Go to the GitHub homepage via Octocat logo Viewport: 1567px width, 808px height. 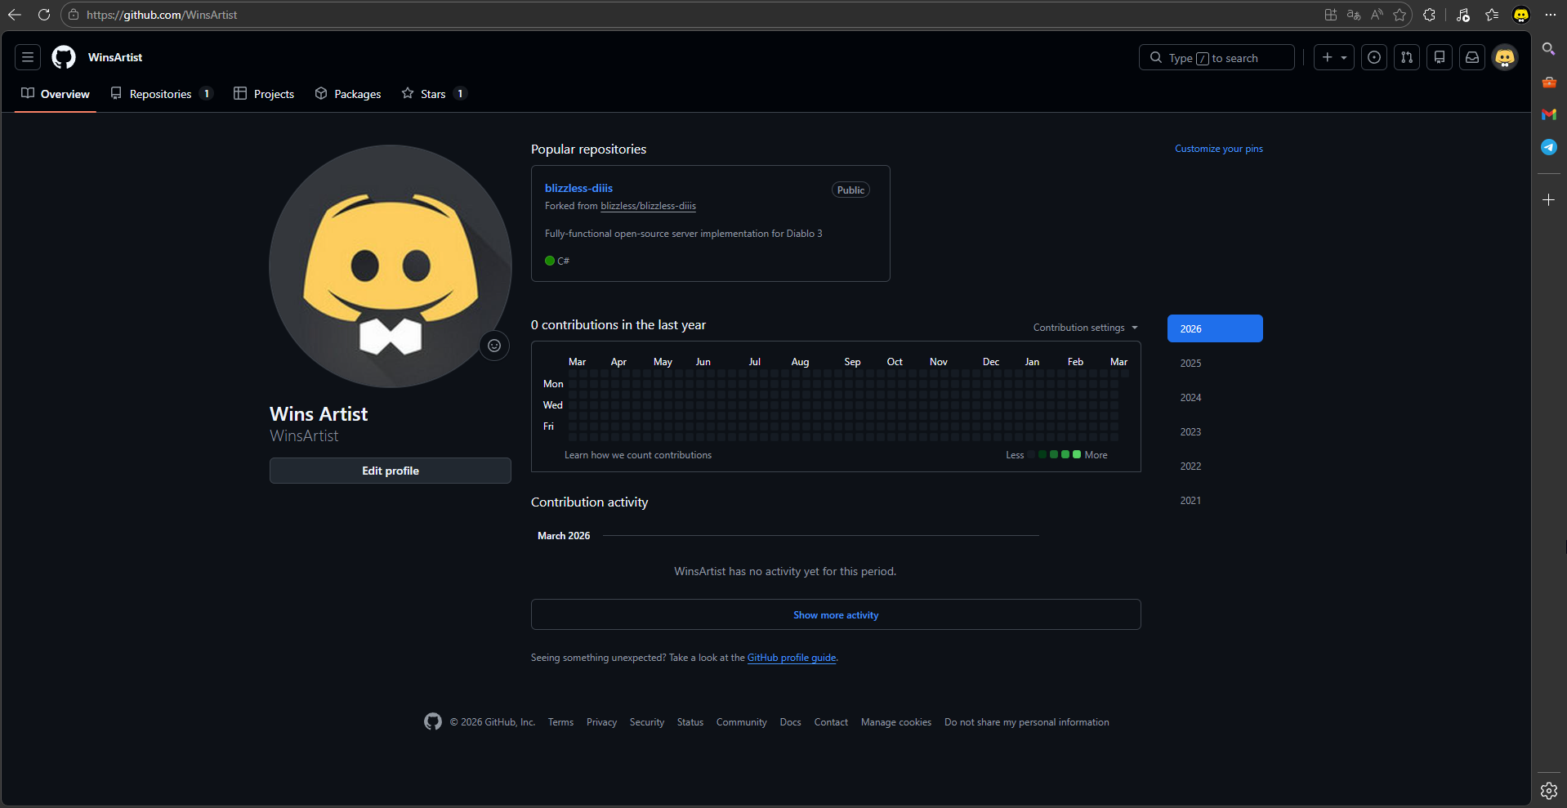coord(64,57)
